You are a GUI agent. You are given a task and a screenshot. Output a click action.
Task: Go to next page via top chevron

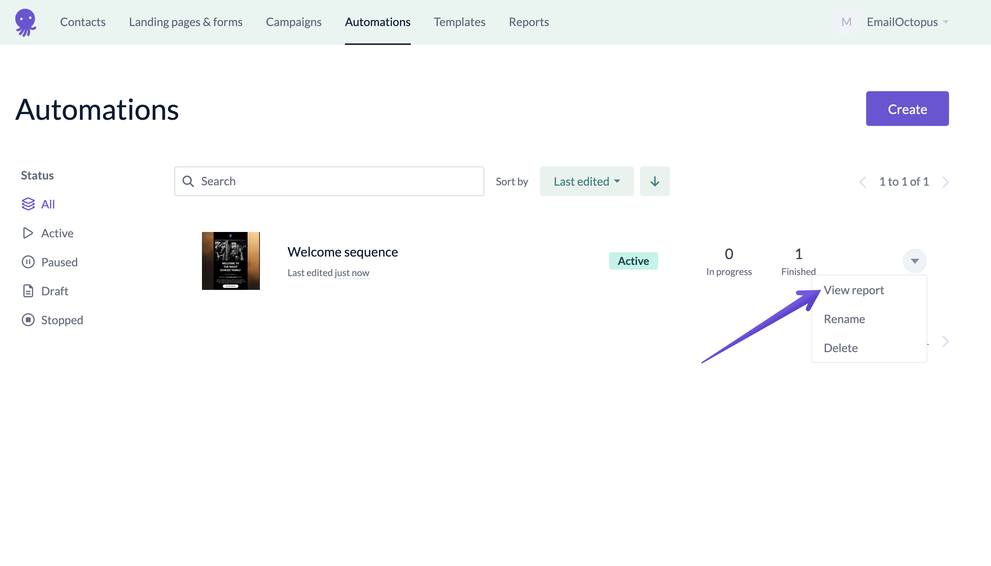pos(945,182)
